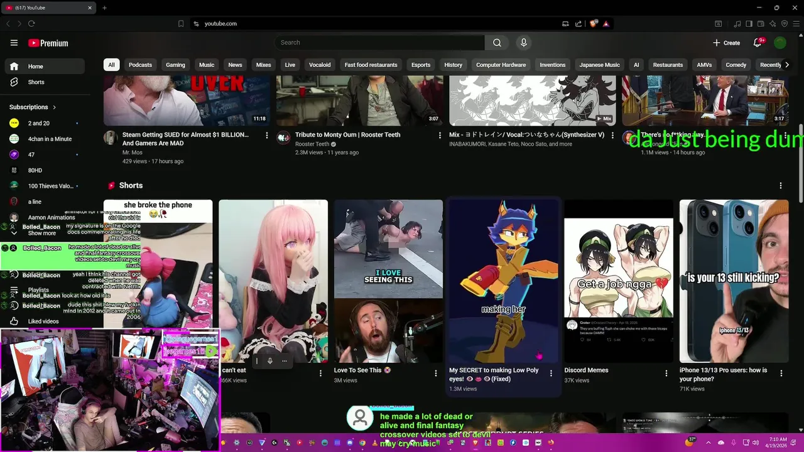This screenshot has width=804, height=452.
Task: Open the Get a job Discord Memes short thumbnail
Action: pyautogui.click(x=619, y=281)
